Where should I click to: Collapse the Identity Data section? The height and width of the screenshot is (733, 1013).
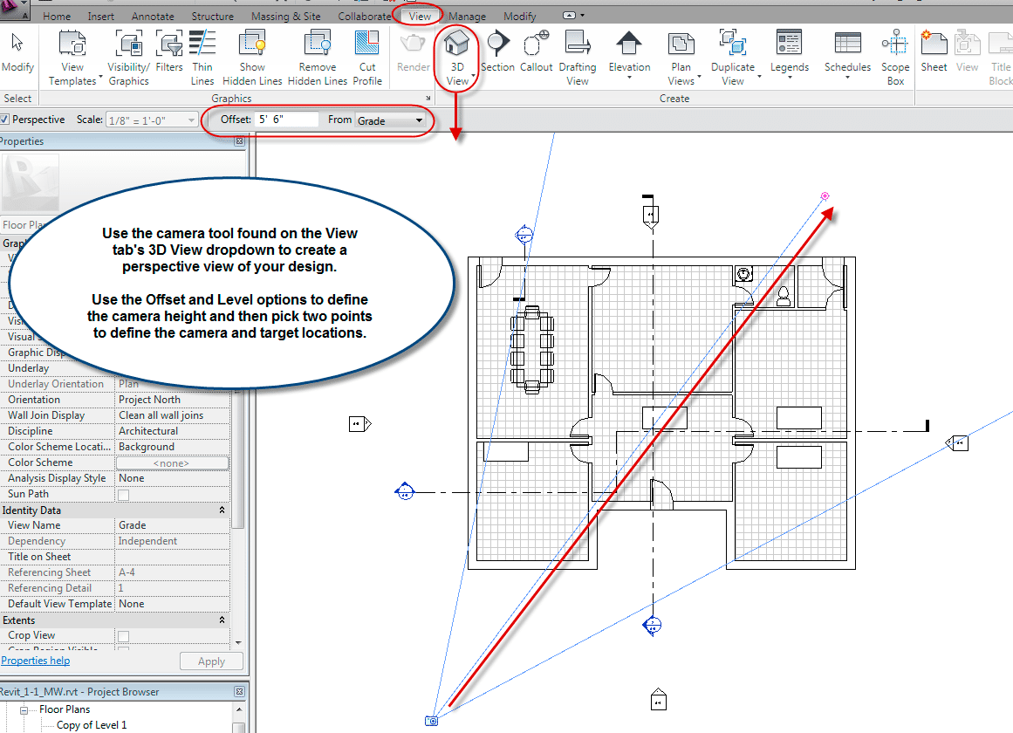click(x=222, y=510)
